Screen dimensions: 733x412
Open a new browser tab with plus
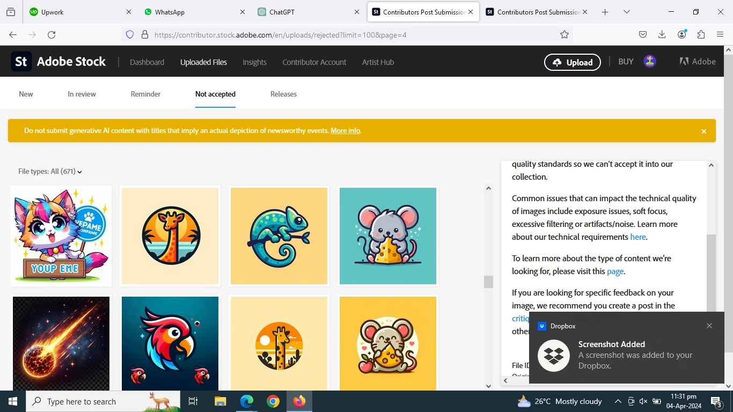605,12
